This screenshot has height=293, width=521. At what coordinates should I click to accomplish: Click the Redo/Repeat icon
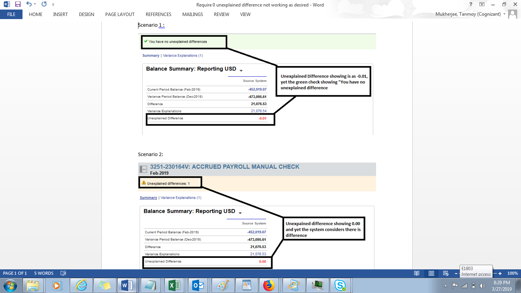click(44, 5)
